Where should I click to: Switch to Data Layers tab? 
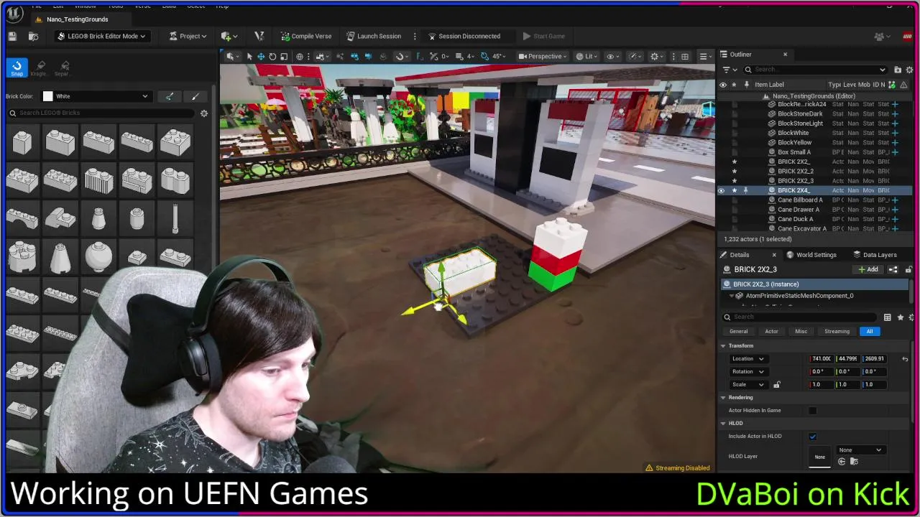[x=874, y=255]
